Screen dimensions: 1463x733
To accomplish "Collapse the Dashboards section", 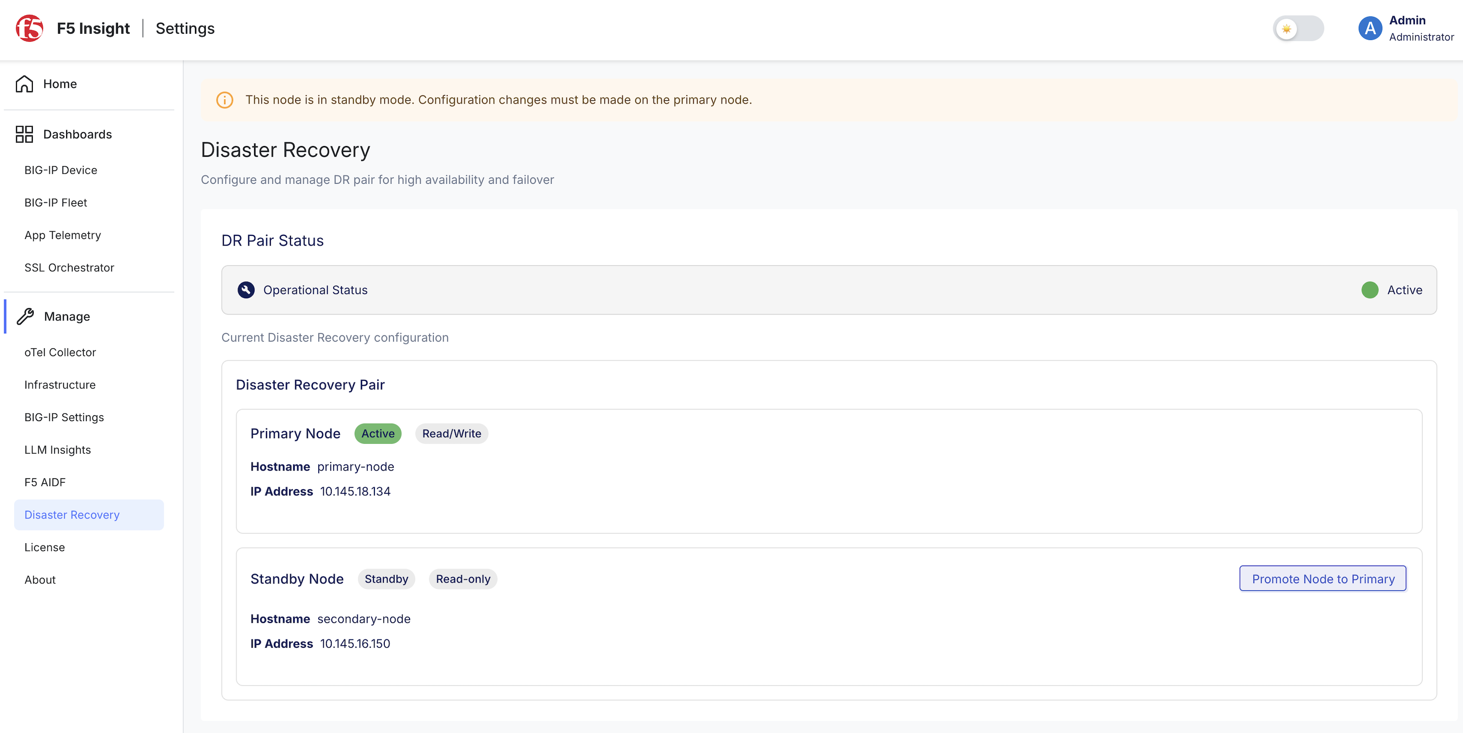I will (x=78, y=135).
